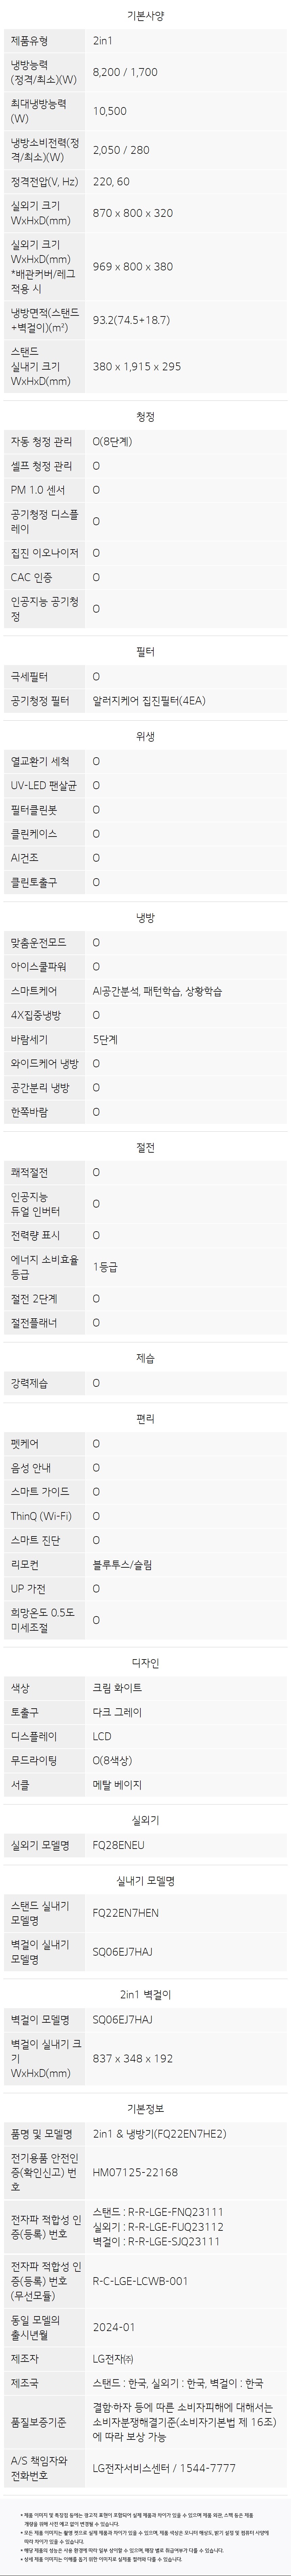Click the 청정 section heading
This screenshot has width=291, height=2576.
point(145,416)
